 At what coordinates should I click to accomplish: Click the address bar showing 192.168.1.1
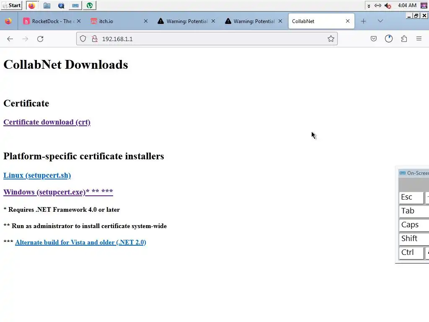207,39
